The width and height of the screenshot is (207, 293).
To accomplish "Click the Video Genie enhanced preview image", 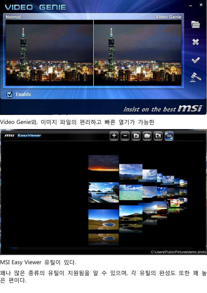I will (x=138, y=53).
